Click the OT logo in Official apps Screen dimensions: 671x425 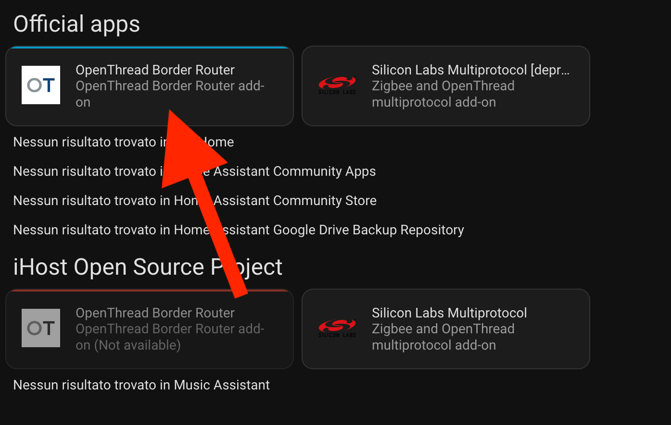click(x=41, y=85)
